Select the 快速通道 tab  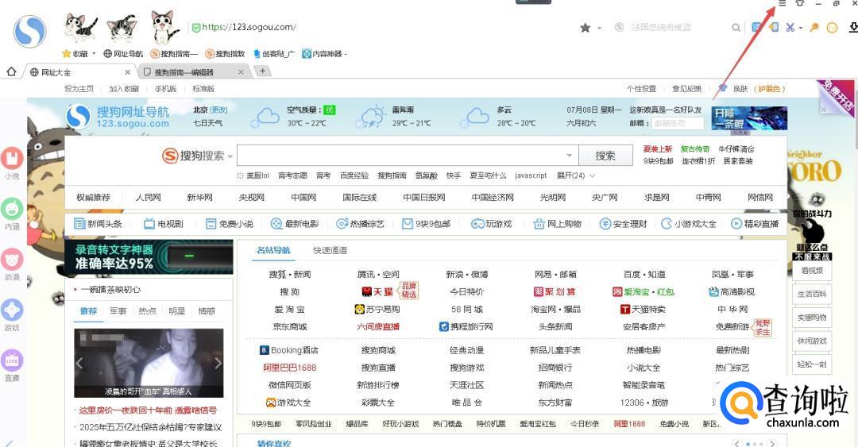(x=330, y=251)
